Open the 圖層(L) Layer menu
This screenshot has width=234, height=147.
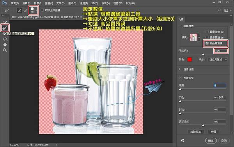point(49,3)
